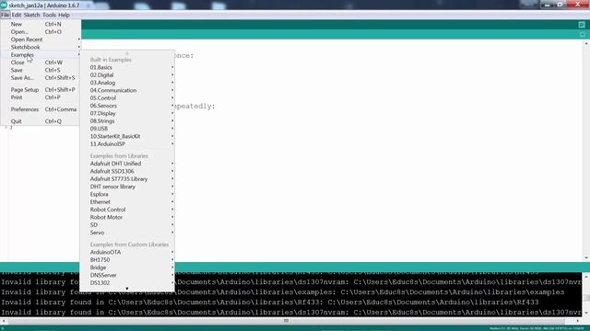Choose Open... from File menu
This screenshot has height=331, width=590.
click(x=41, y=32)
